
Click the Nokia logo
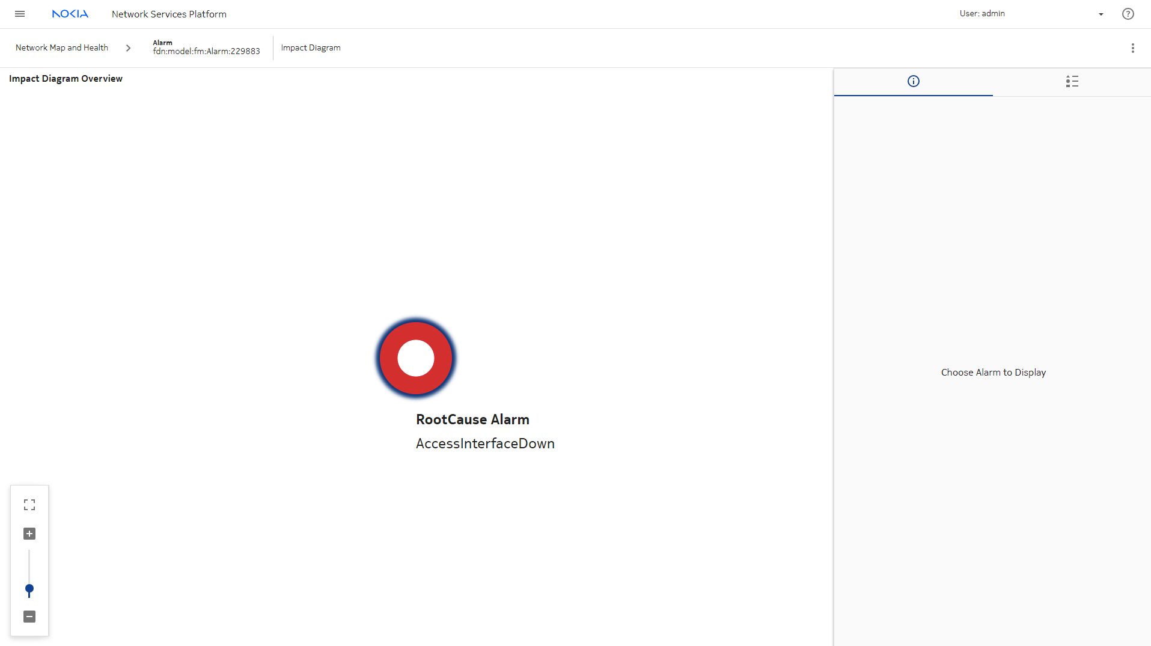[70, 14]
